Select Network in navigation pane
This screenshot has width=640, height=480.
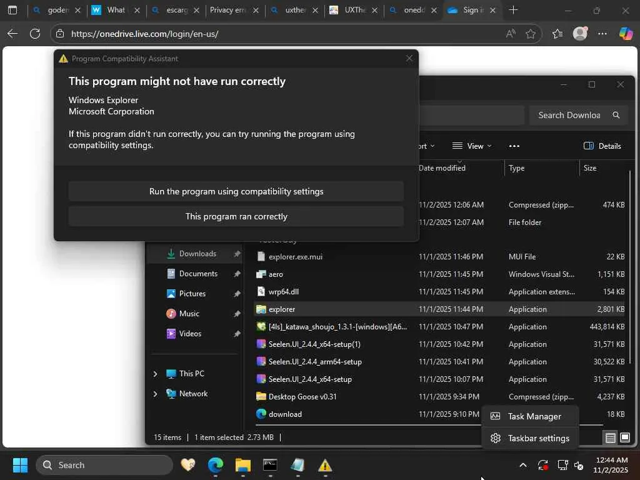pyautogui.click(x=193, y=394)
